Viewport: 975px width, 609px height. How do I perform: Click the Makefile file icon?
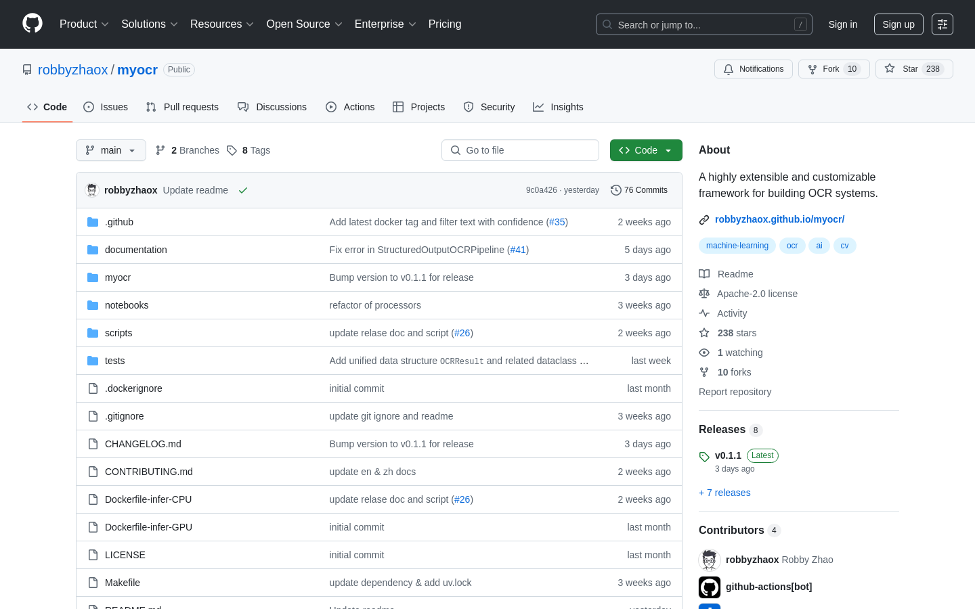tap(93, 583)
